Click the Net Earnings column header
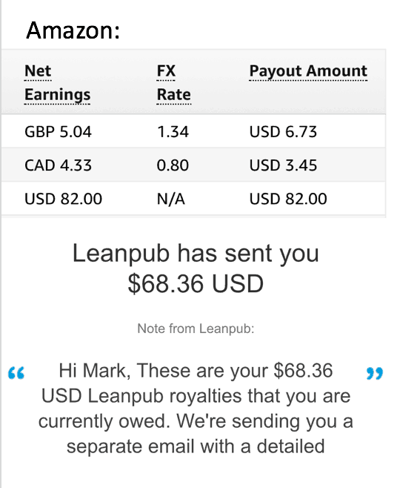Screen dimensions: 400x488 (58, 82)
